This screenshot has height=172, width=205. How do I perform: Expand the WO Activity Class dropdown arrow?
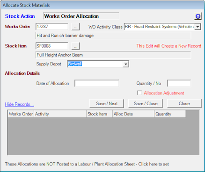tap(198, 27)
